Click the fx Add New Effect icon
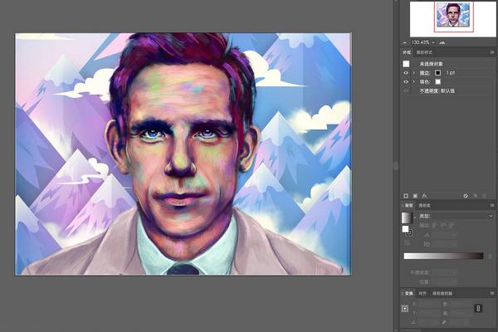 [425, 196]
